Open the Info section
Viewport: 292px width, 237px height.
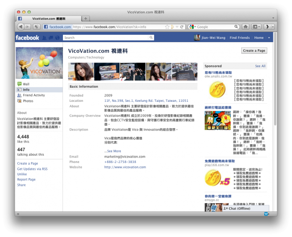(39, 90)
